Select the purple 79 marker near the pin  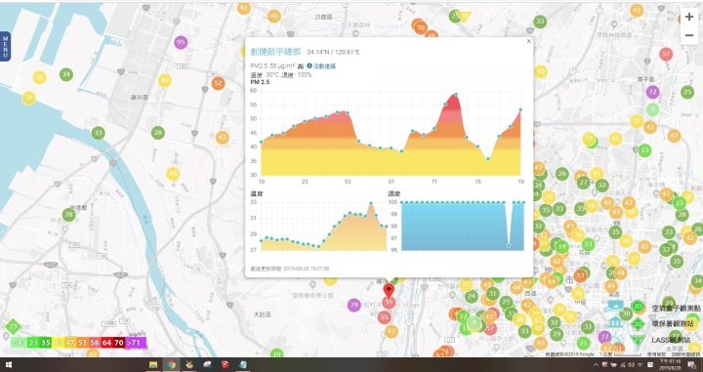354,306
